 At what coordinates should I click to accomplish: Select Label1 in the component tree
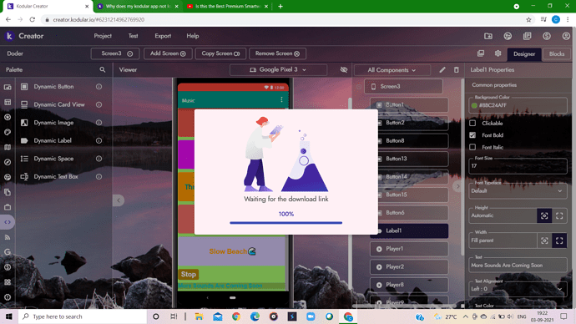pyautogui.click(x=409, y=230)
